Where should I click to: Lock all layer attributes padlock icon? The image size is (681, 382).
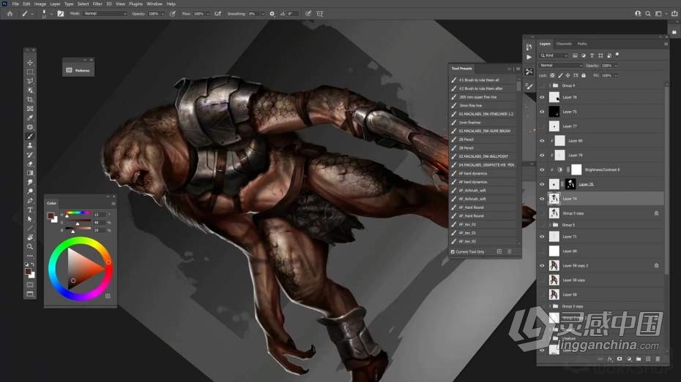click(584, 75)
